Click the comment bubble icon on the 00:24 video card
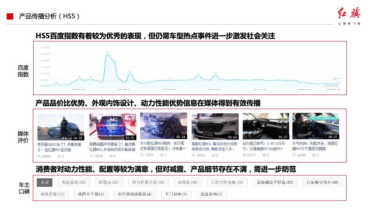Viewport: 375px width, 211px height. (162, 155)
